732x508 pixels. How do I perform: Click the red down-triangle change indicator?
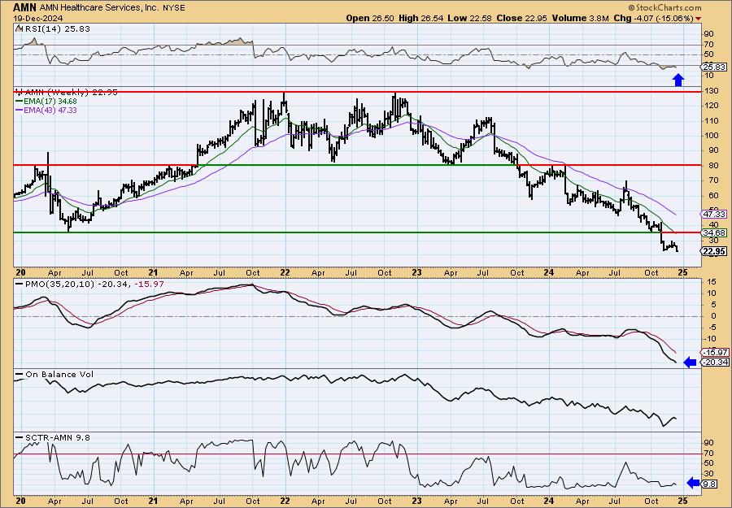(x=699, y=19)
